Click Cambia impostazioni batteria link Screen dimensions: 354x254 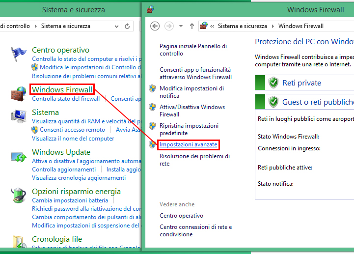click(70, 200)
